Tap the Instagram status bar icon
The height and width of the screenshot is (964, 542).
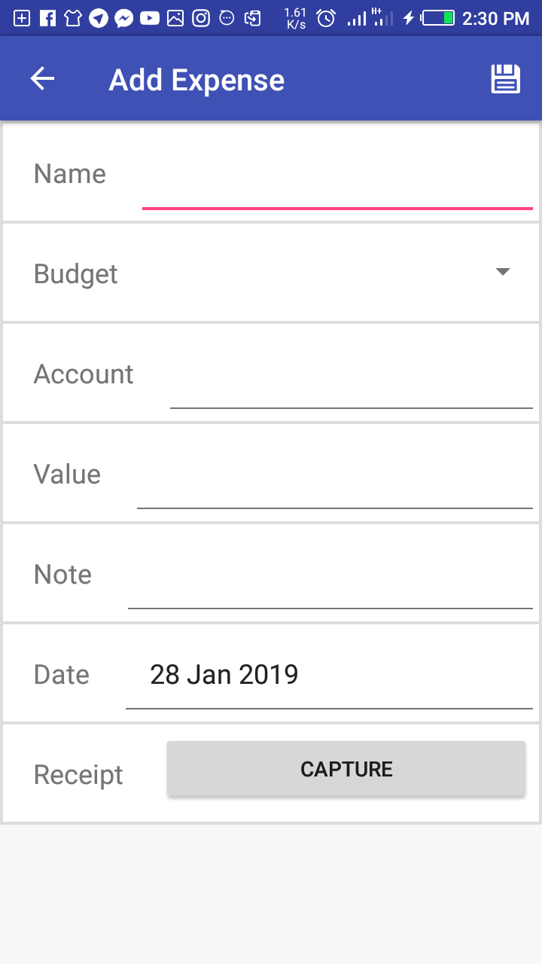click(201, 18)
